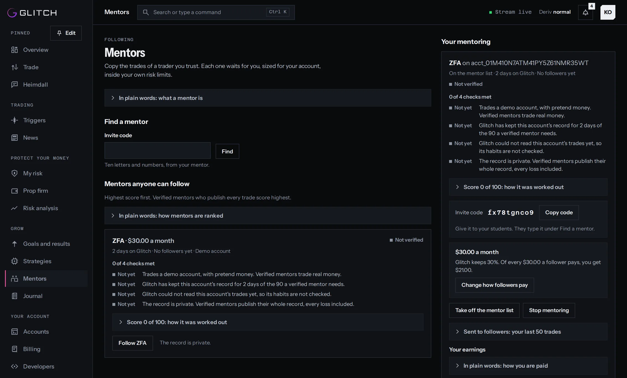
Task: Click the Accounts icon in sidebar
Action: tap(14, 332)
